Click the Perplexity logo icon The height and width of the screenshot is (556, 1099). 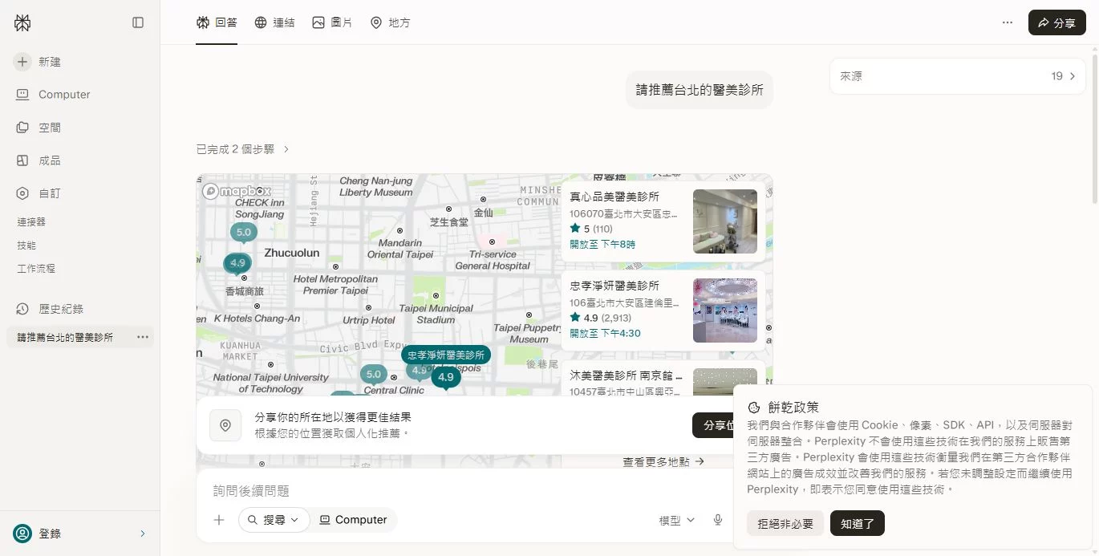[22, 22]
